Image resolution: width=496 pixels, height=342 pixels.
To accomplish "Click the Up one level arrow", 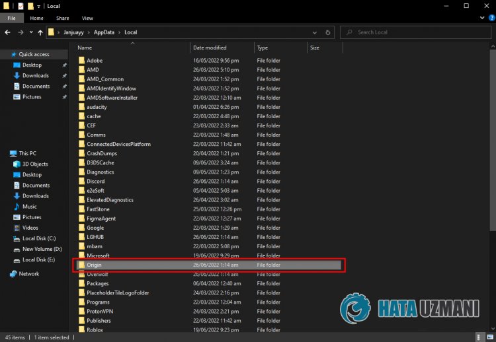I will point(40,32).
